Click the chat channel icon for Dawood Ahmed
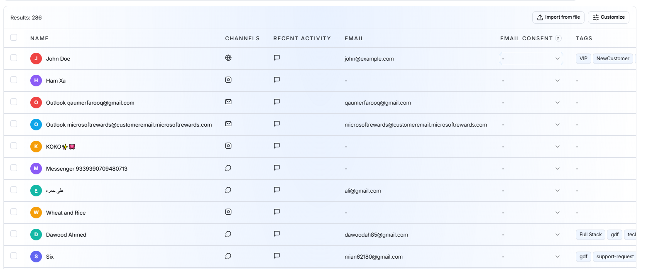Viewport: 646px width, 269px height. point(228,234)
